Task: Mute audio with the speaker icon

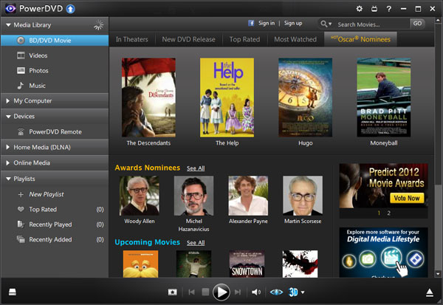Action: 256,292
